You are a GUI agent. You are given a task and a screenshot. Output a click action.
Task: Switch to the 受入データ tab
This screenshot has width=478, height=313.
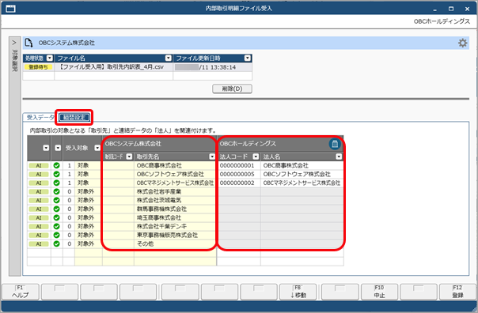[x=40, y=118]
